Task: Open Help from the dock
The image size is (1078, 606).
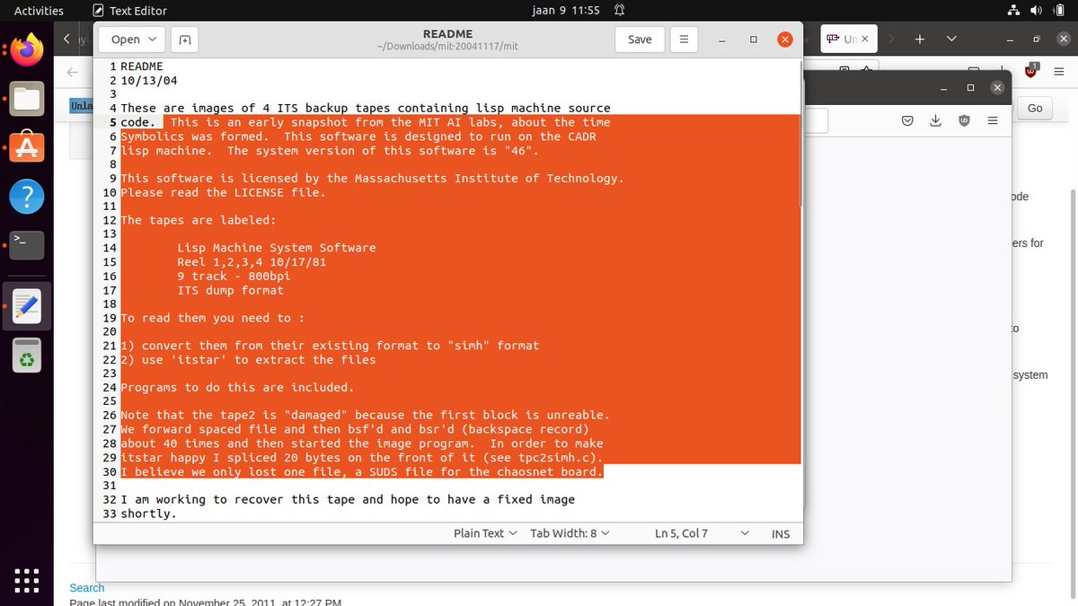Action: coord(27,195)
